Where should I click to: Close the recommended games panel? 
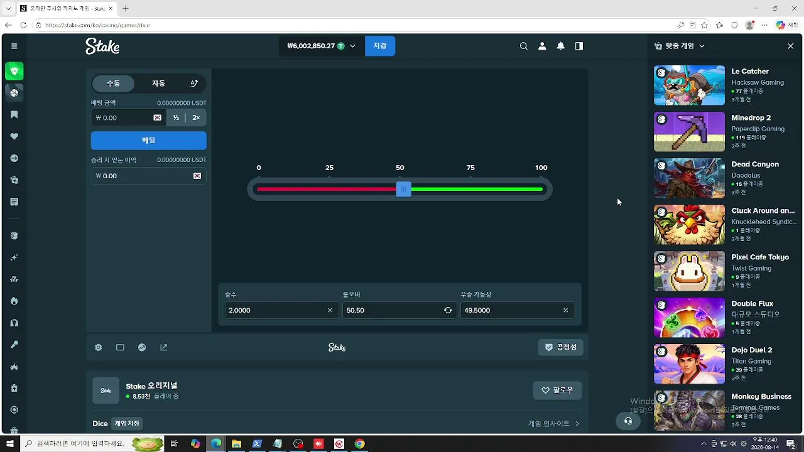click(x=790, y=46)
